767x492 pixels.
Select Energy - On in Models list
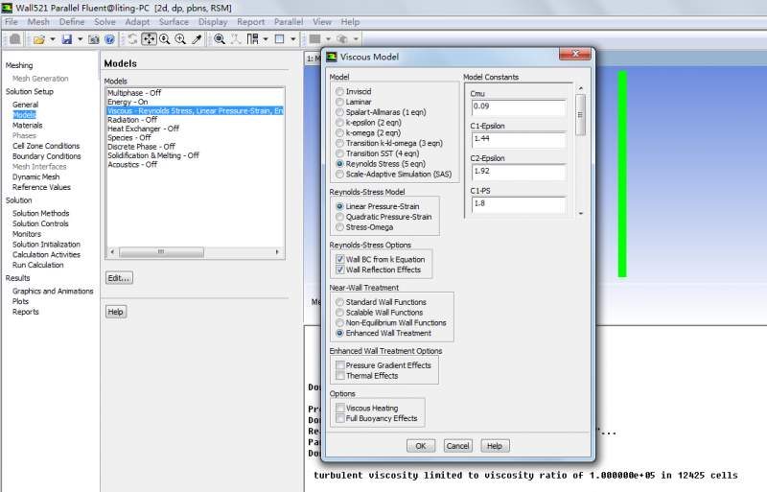pyautogui.click(x=195, y=102)
